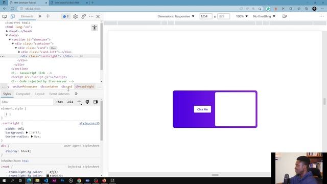Click the translight-fg-color dark swatch

pyautogui.click(x=48, y=176)
